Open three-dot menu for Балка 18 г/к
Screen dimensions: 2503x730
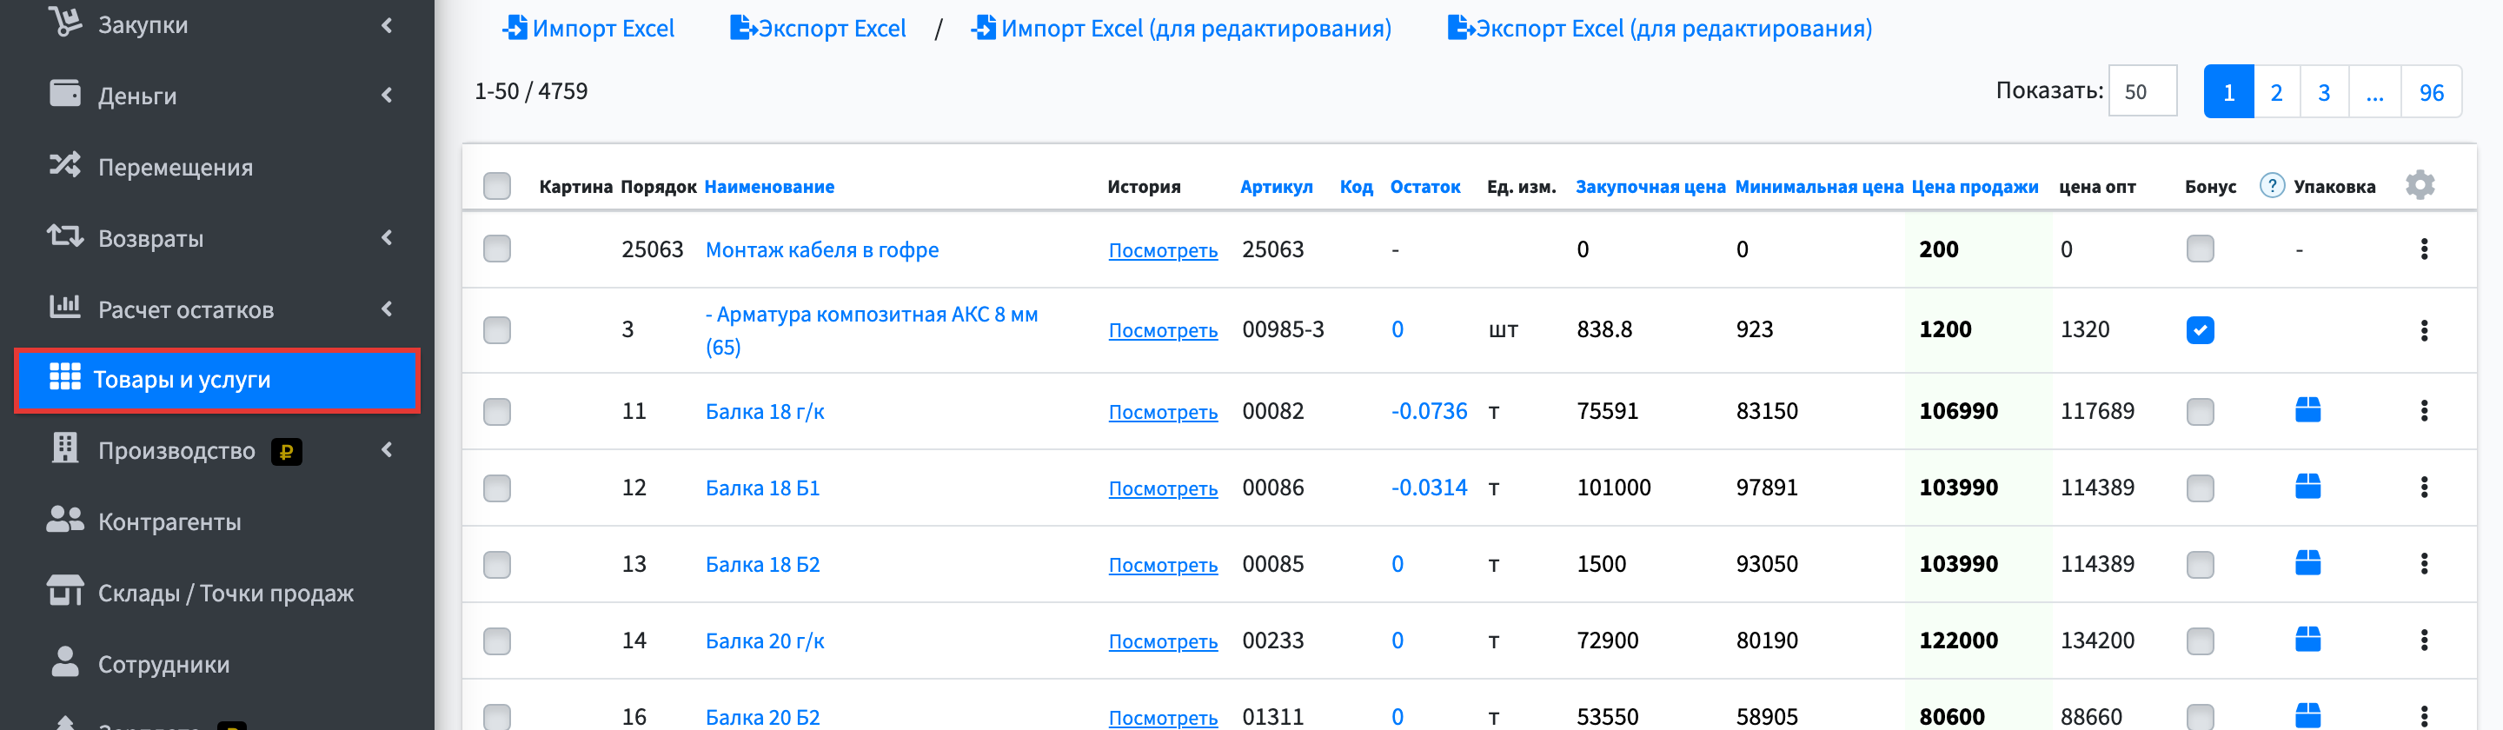coord(2423,410)
